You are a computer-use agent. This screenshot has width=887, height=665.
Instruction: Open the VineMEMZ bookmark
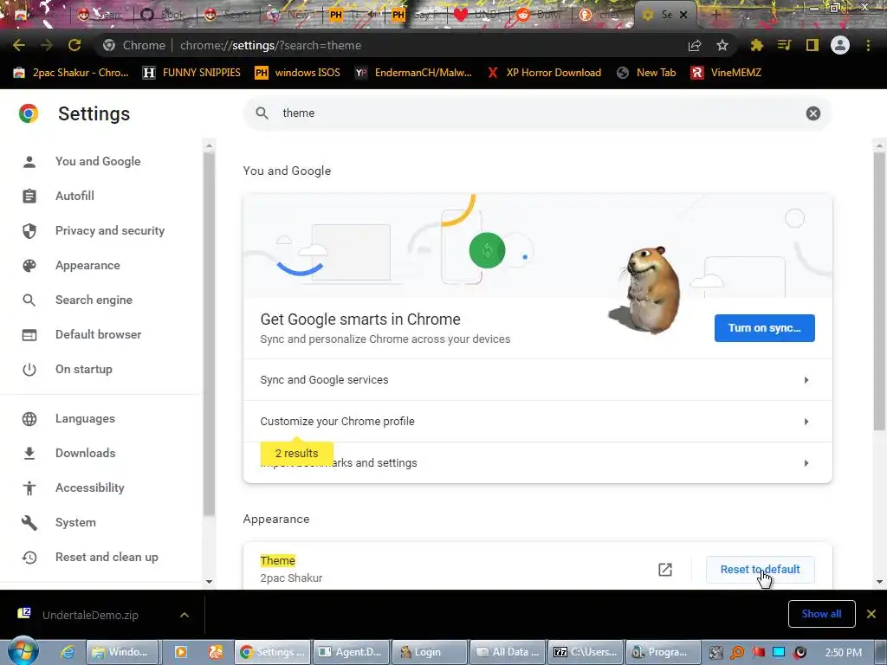pyautogui.click(x=727, y=73)
